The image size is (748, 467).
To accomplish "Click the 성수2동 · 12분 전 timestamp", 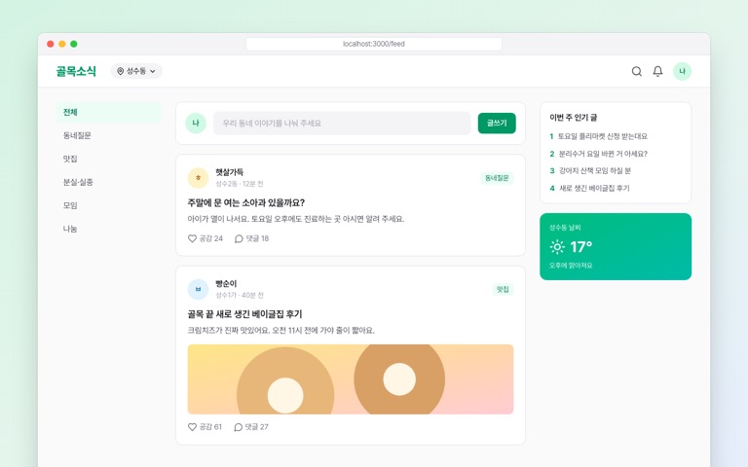I will pyautogui.click(x=239, y=184).
